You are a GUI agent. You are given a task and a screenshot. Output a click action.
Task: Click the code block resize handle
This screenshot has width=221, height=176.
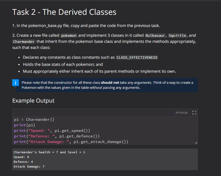196,143
